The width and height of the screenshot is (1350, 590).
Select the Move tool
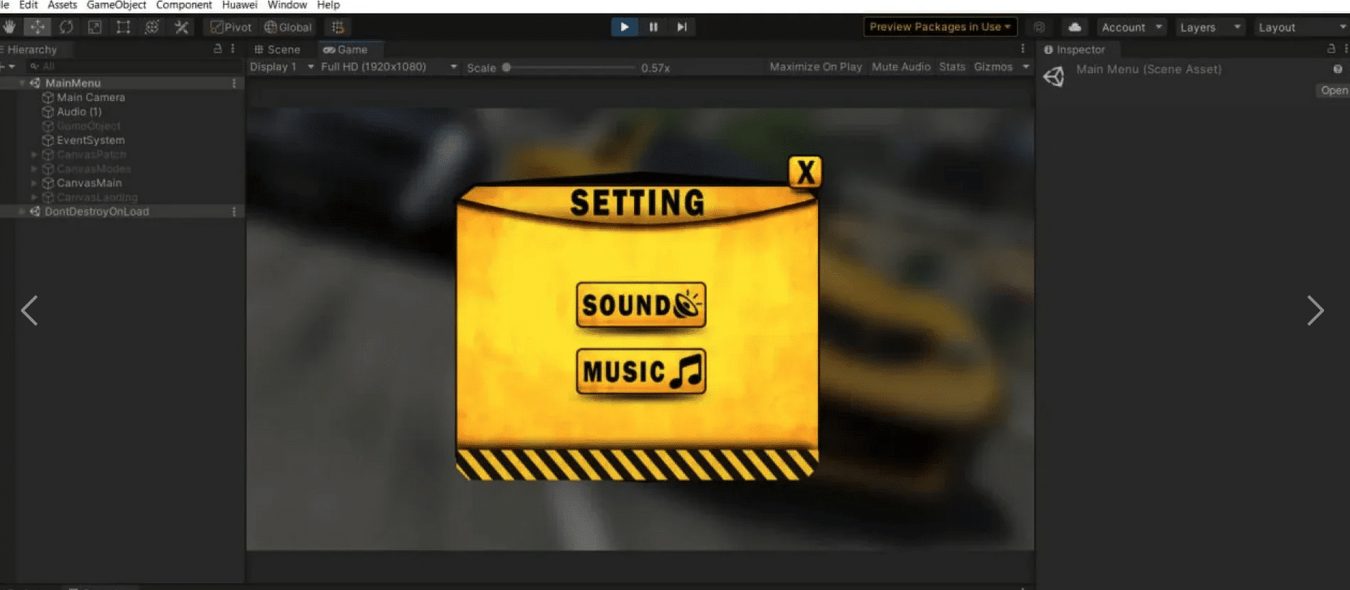pyautogui.click(x=37, y=27)
